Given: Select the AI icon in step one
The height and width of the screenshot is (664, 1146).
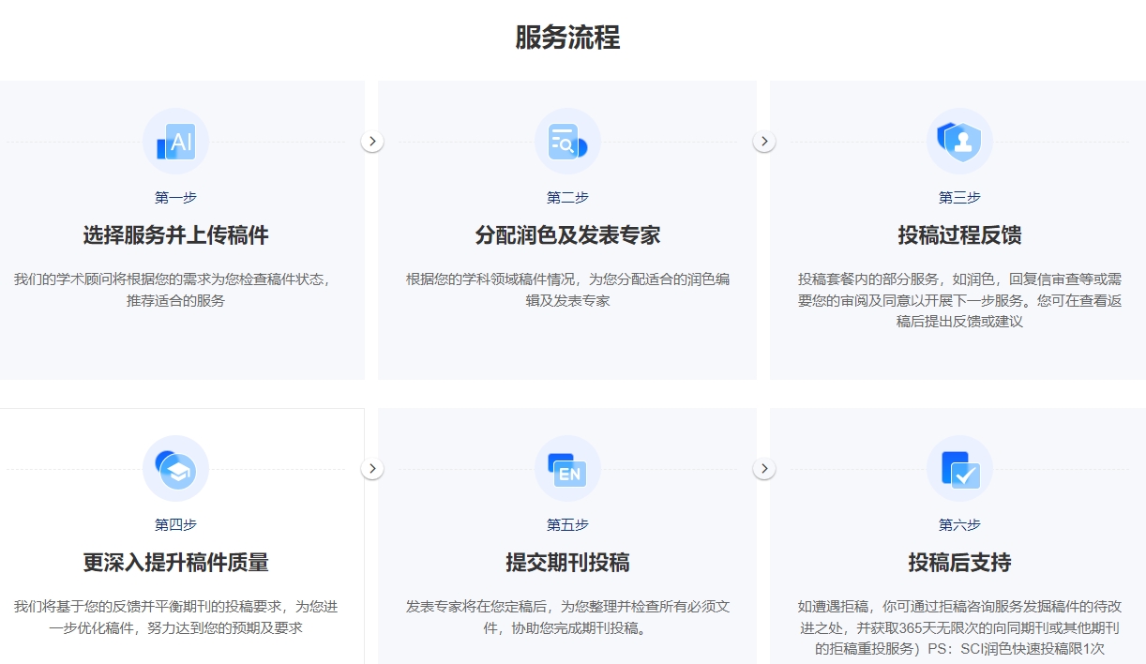Looking at the screenshot, I should (x=175, y=140).
